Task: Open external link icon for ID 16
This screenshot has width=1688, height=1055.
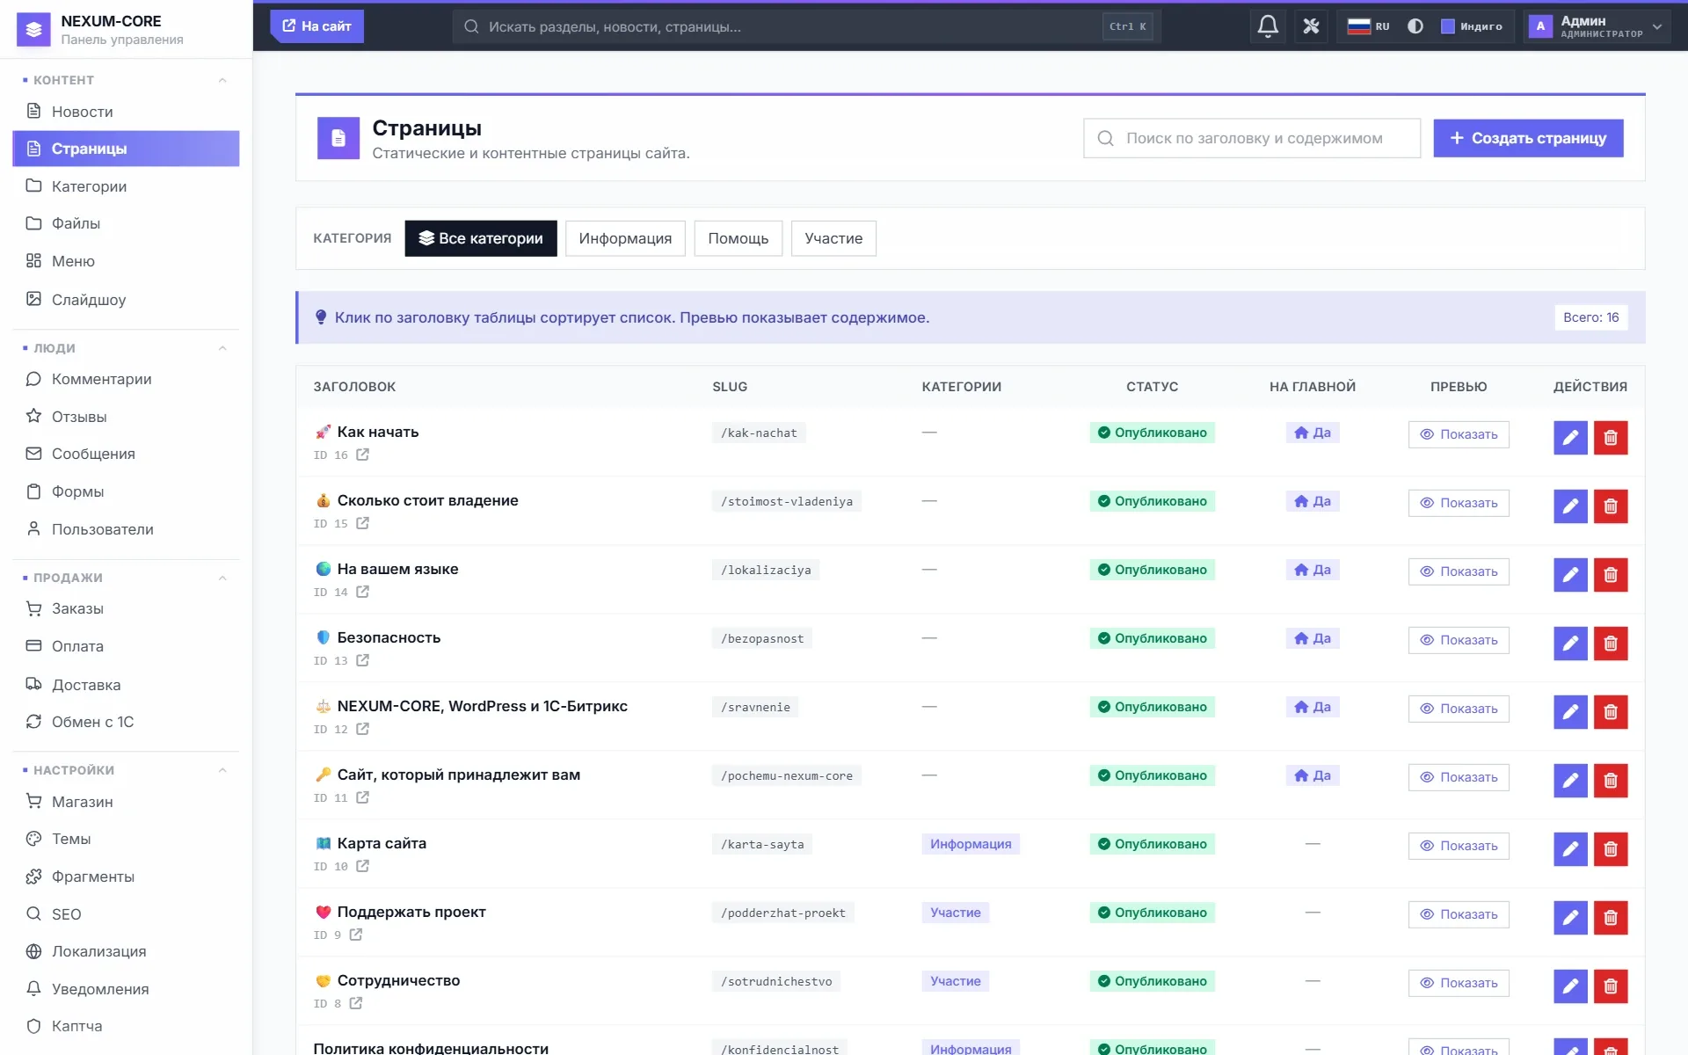Action: click(x=362, y=455)
